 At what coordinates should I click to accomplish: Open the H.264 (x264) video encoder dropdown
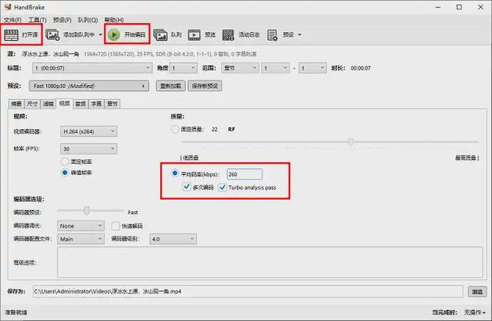point(89,131)
